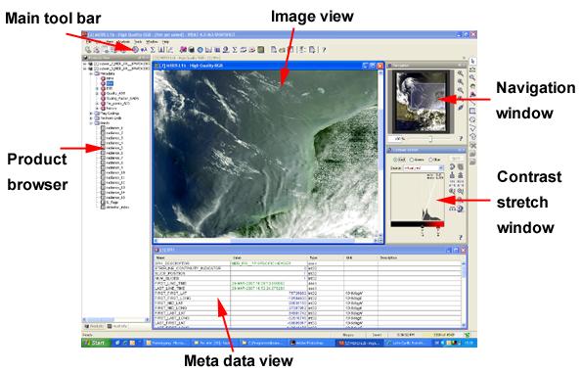Viewport: 581px width, 372px height.
Task: Select the Green channel radio button
Action: tap(411, 160)
